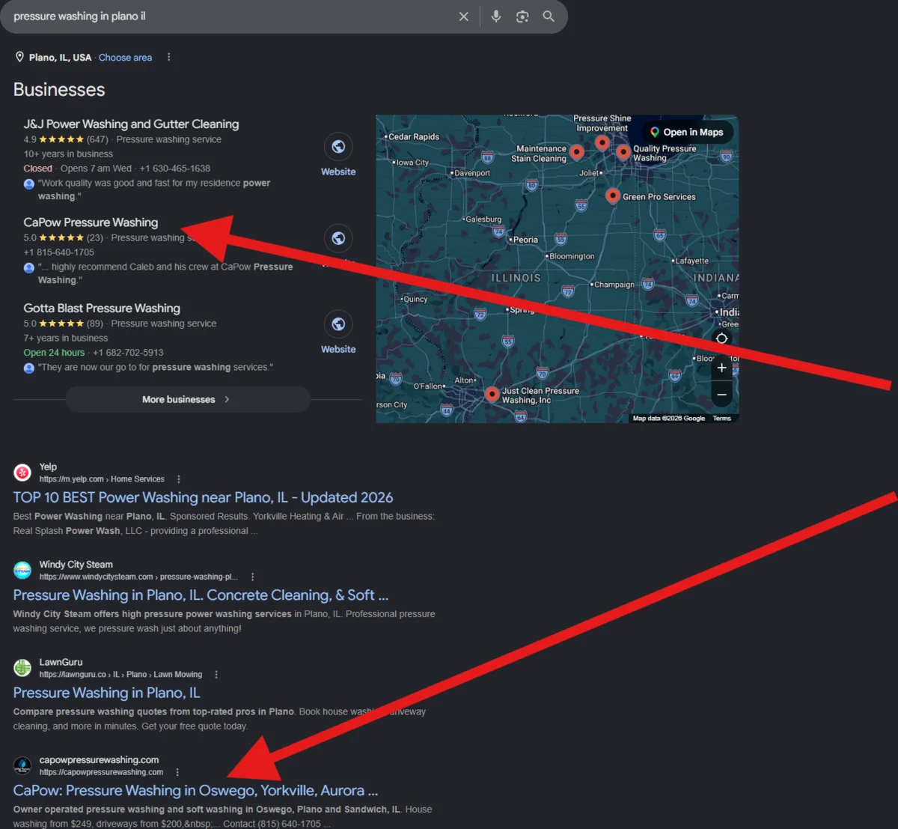Open CaPow: Pressure Washing in Oswego result
The image size is (898, 829).
195,791
